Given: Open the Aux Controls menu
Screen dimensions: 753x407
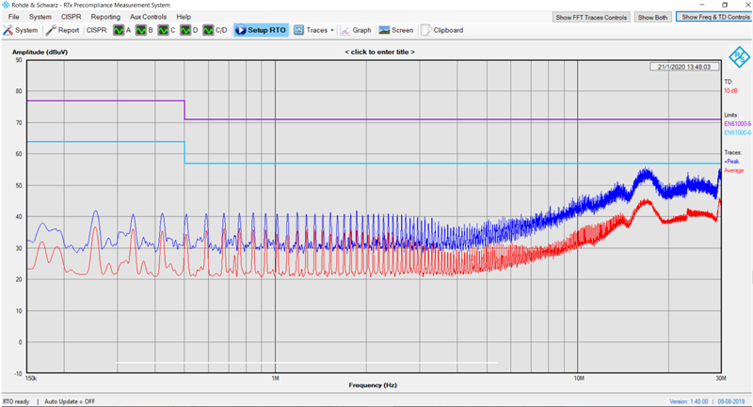Looking at the screenshot, I should point(148,17).
